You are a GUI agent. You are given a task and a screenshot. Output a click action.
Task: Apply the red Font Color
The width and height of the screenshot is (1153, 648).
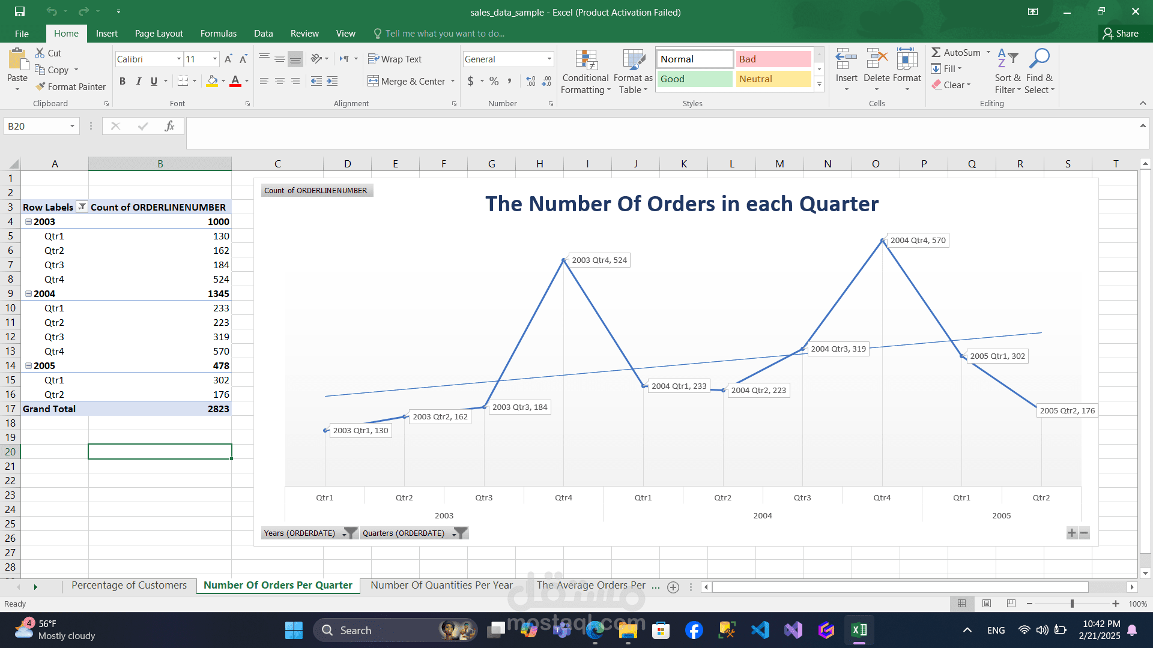pyautogui.click(x=235, y=81)
